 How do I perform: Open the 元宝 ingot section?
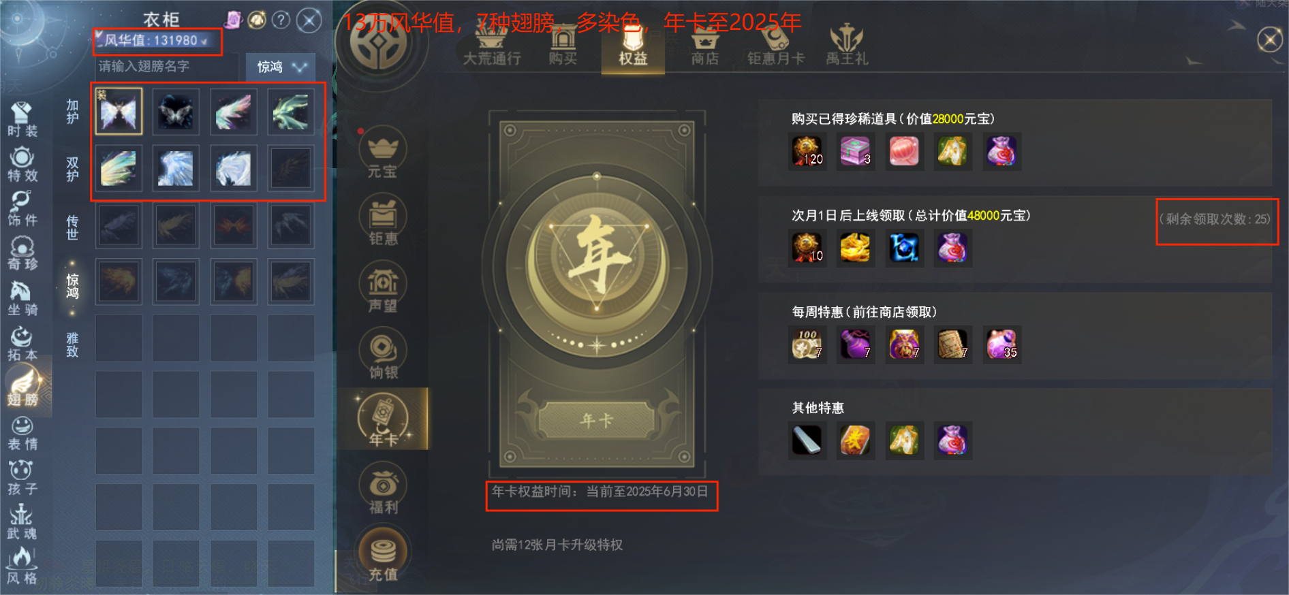pos(382,153)
